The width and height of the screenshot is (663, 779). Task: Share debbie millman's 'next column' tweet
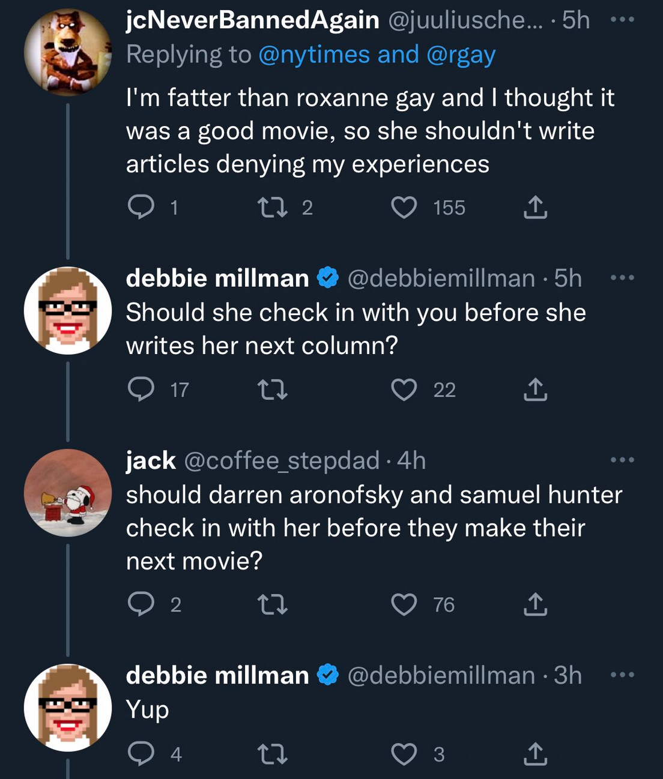[535, 390]
